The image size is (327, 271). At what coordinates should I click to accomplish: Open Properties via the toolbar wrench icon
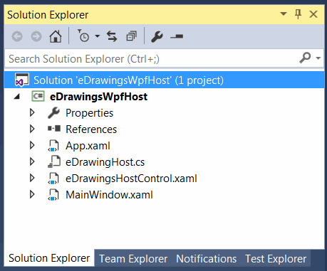click(x=157, y=37)
